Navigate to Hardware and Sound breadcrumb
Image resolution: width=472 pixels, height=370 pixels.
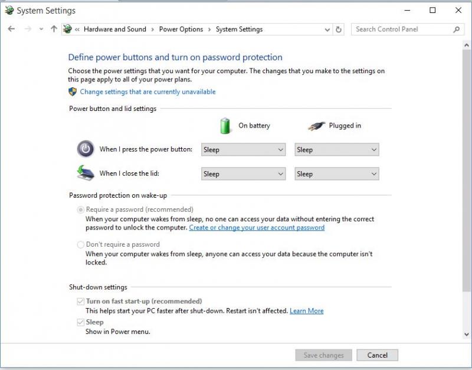click(x=114, y=29)
